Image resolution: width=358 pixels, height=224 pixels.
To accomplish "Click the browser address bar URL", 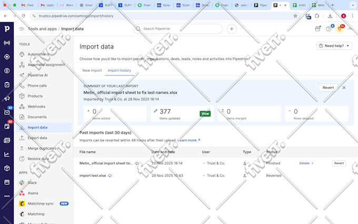I will click(x=76, y=16).
